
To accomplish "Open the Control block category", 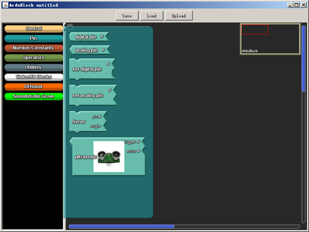I will click(x=33, y=29).
